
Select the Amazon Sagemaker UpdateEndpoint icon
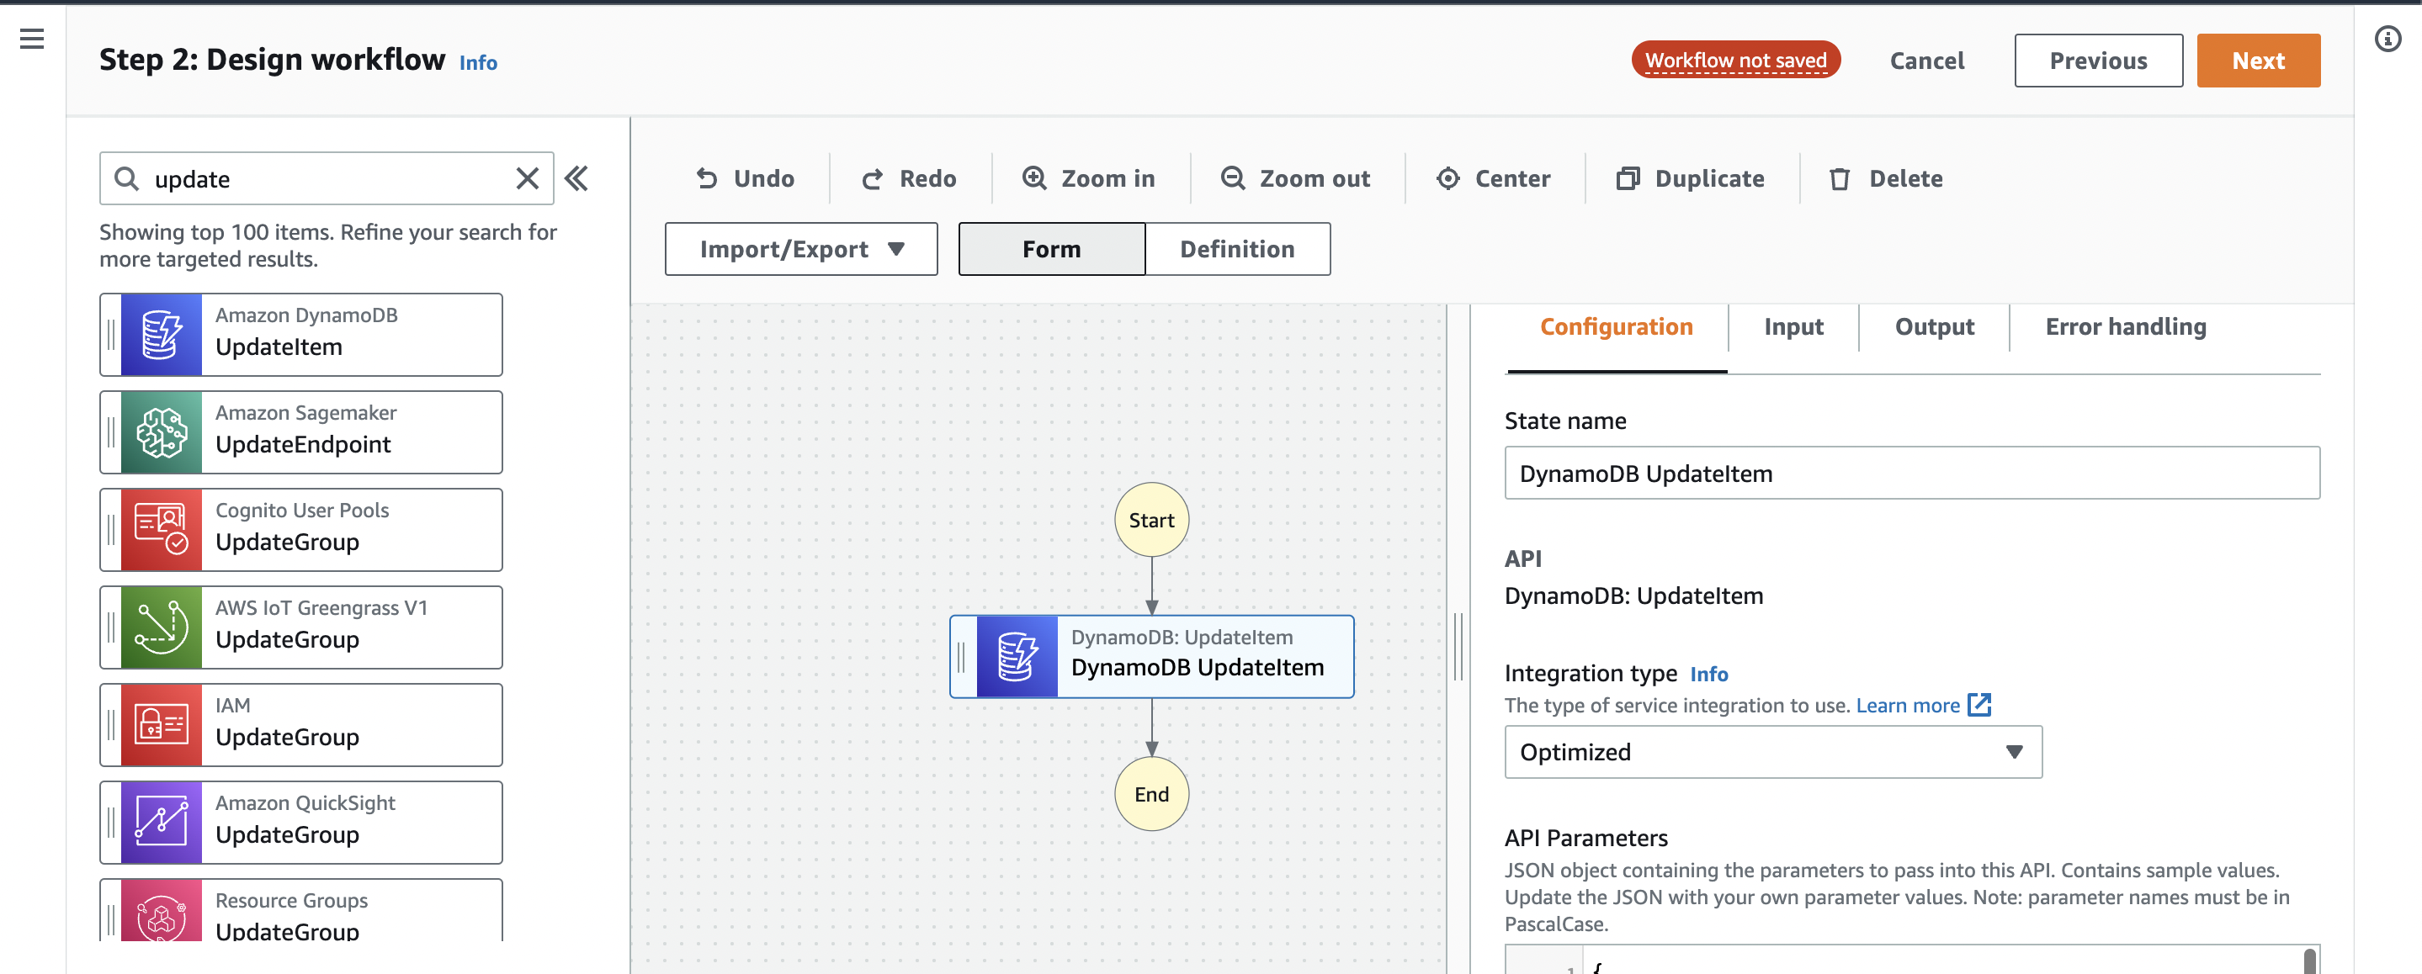(x=162, y=432)
